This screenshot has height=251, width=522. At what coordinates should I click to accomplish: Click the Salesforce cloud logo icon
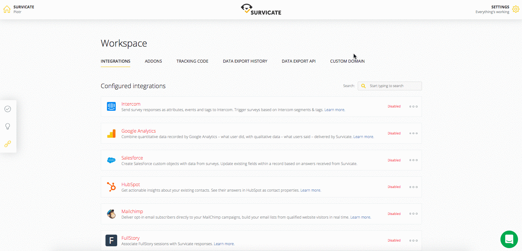pyautogui.click(x=111, y=160)
